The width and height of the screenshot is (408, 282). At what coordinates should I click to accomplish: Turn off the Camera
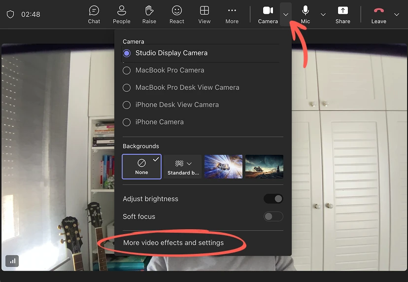coord(268,15)
